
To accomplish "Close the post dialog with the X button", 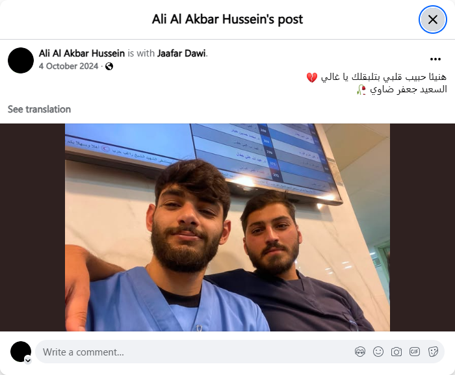I will click(x=433, y=19).
